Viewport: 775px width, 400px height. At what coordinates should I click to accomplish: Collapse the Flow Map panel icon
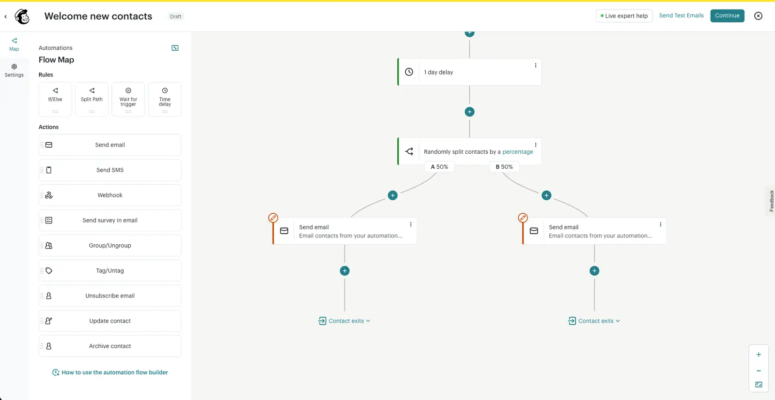(x=175, y=48)
